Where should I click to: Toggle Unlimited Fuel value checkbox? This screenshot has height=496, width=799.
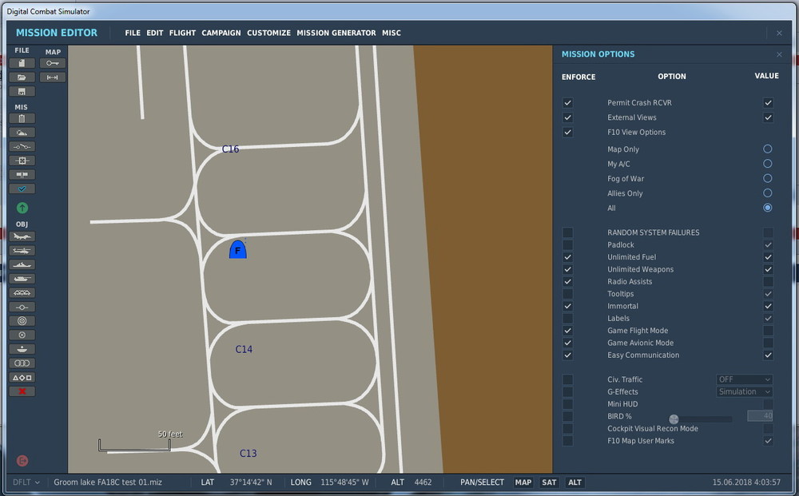pyautogui.click(x=768, y=257)
